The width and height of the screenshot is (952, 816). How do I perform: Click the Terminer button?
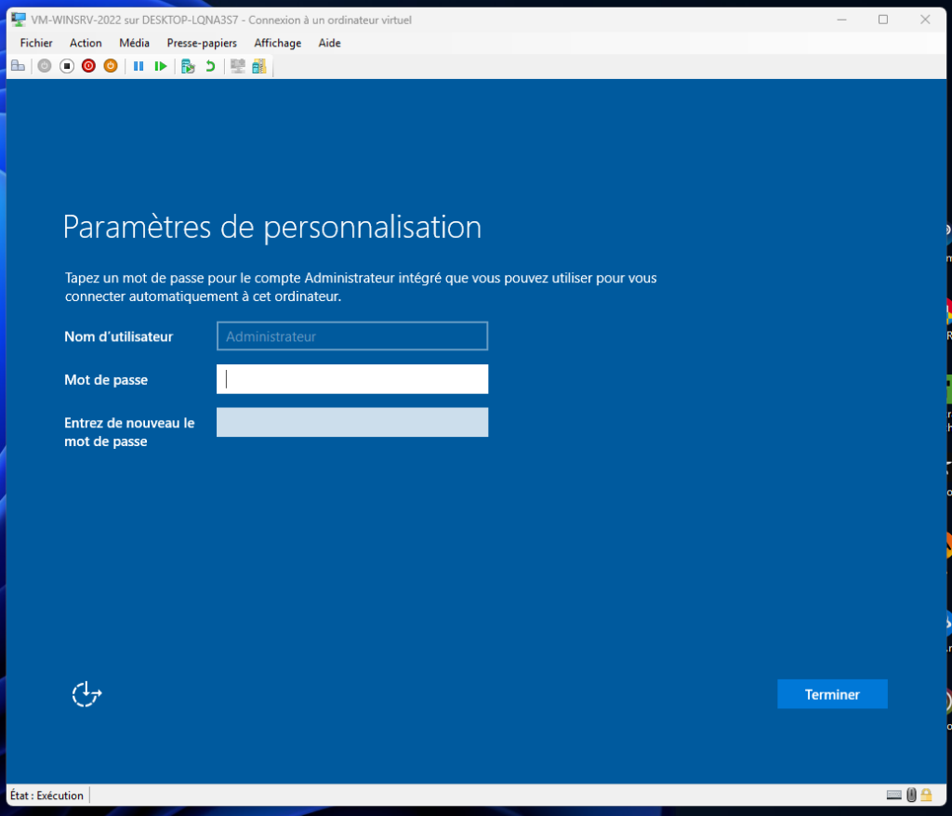coord(832,694)
